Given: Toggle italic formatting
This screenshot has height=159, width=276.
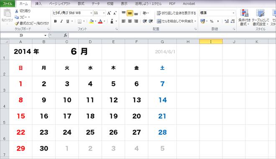Looking at the screenshot, I should tap(61, 21).
